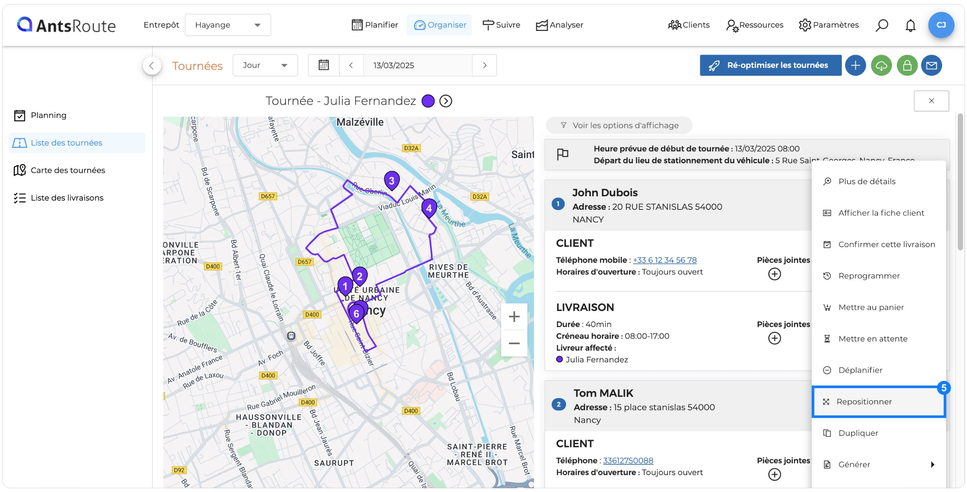Add attachment in Tom MALIK CLIENT section
Viewport: 967px width, 492px height.
click(x=774, y=475)
